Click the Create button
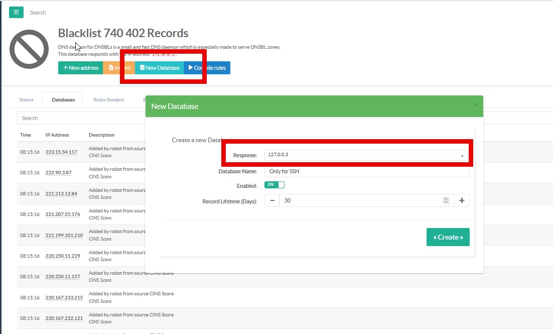Screen dimensions: 553x334 coord(448,237)
